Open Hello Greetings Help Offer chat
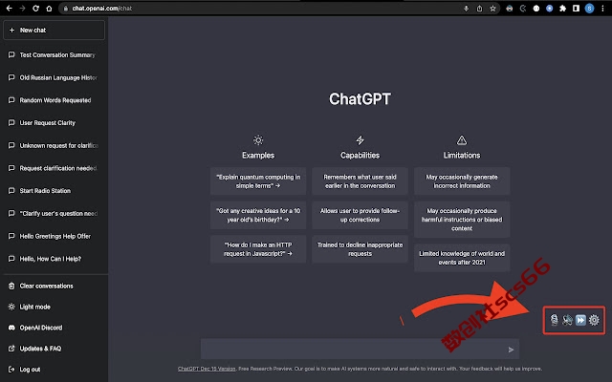Viewport: 612px width, 382px height. tap(54, 236)
